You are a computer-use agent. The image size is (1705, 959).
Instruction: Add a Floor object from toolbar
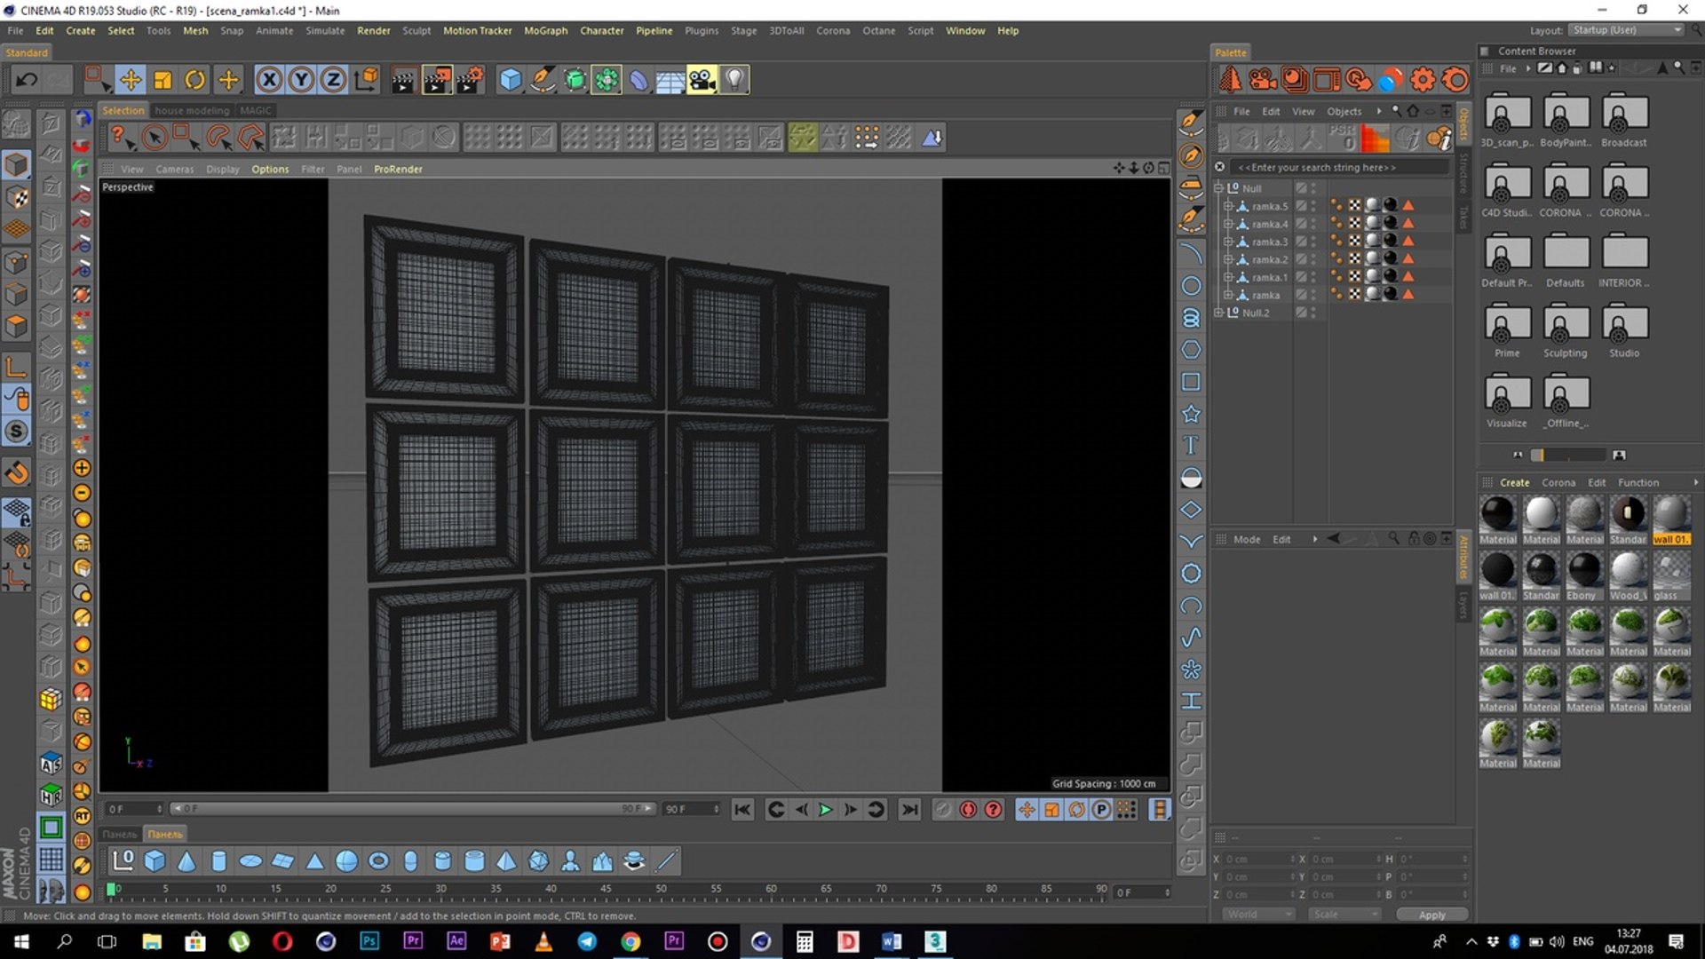[670, 80]
